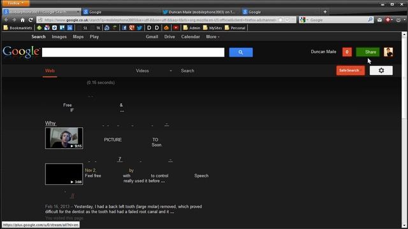Open the red notifications counter showing 0
The width and height of the screenshot is (408, 229).
click(347, 52)
